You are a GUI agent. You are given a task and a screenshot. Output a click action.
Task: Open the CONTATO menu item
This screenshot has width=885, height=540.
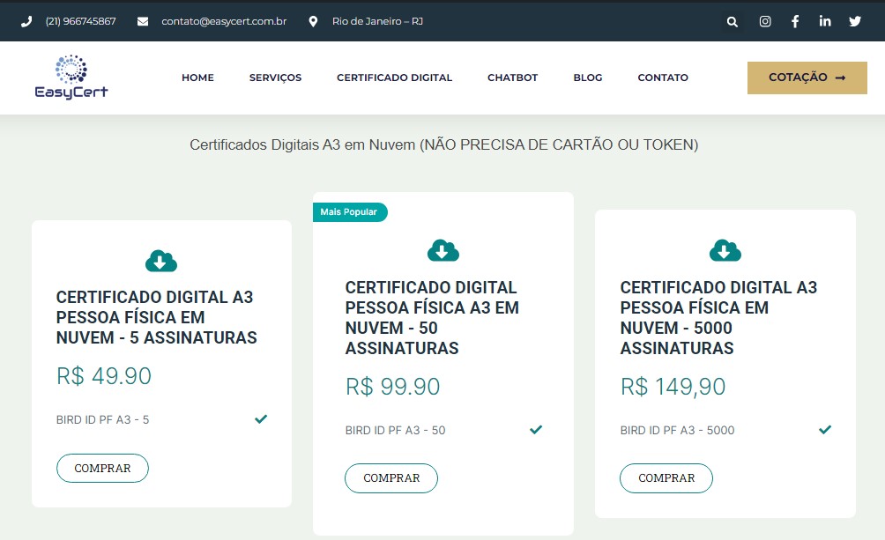click(663, 78)
